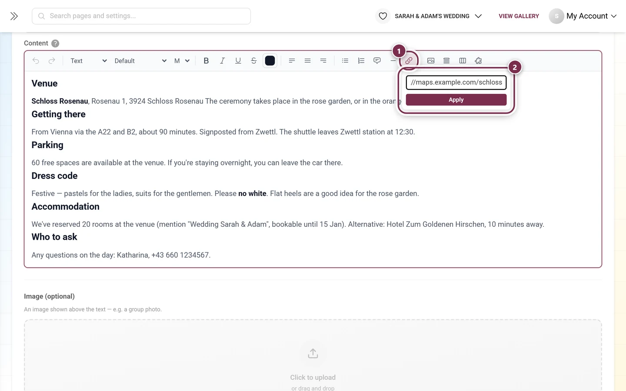Click the insert link icon
626x391 pixels.
(409, 61)
